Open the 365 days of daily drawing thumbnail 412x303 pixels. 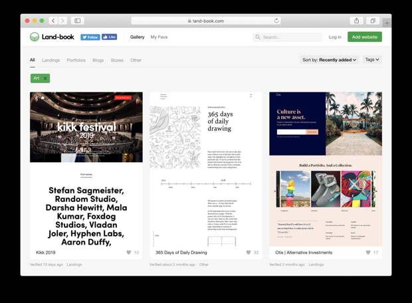(206, 169)
